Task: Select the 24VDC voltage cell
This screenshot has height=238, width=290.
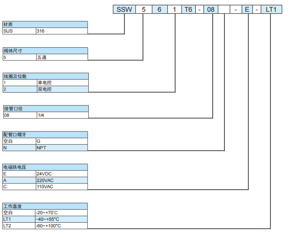Action: [62, 174]
